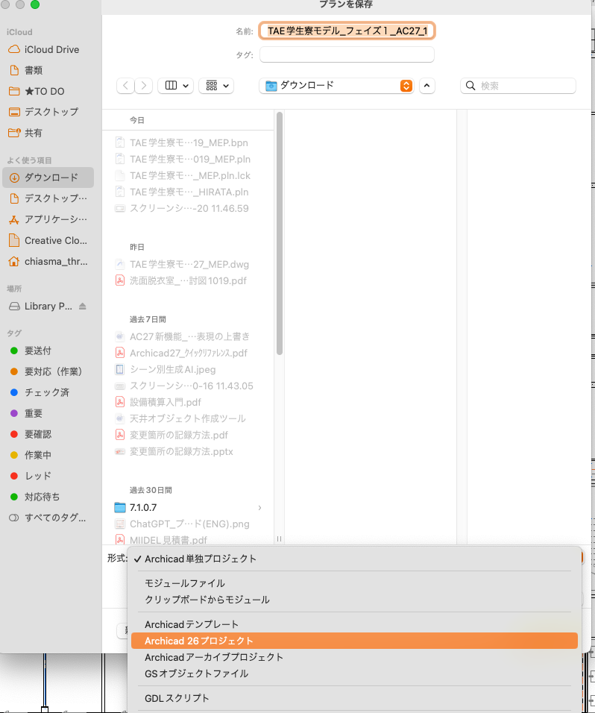Select TAE学生寮モ…019_MEP.pln file
595x713 pixels.
(189, 159)
